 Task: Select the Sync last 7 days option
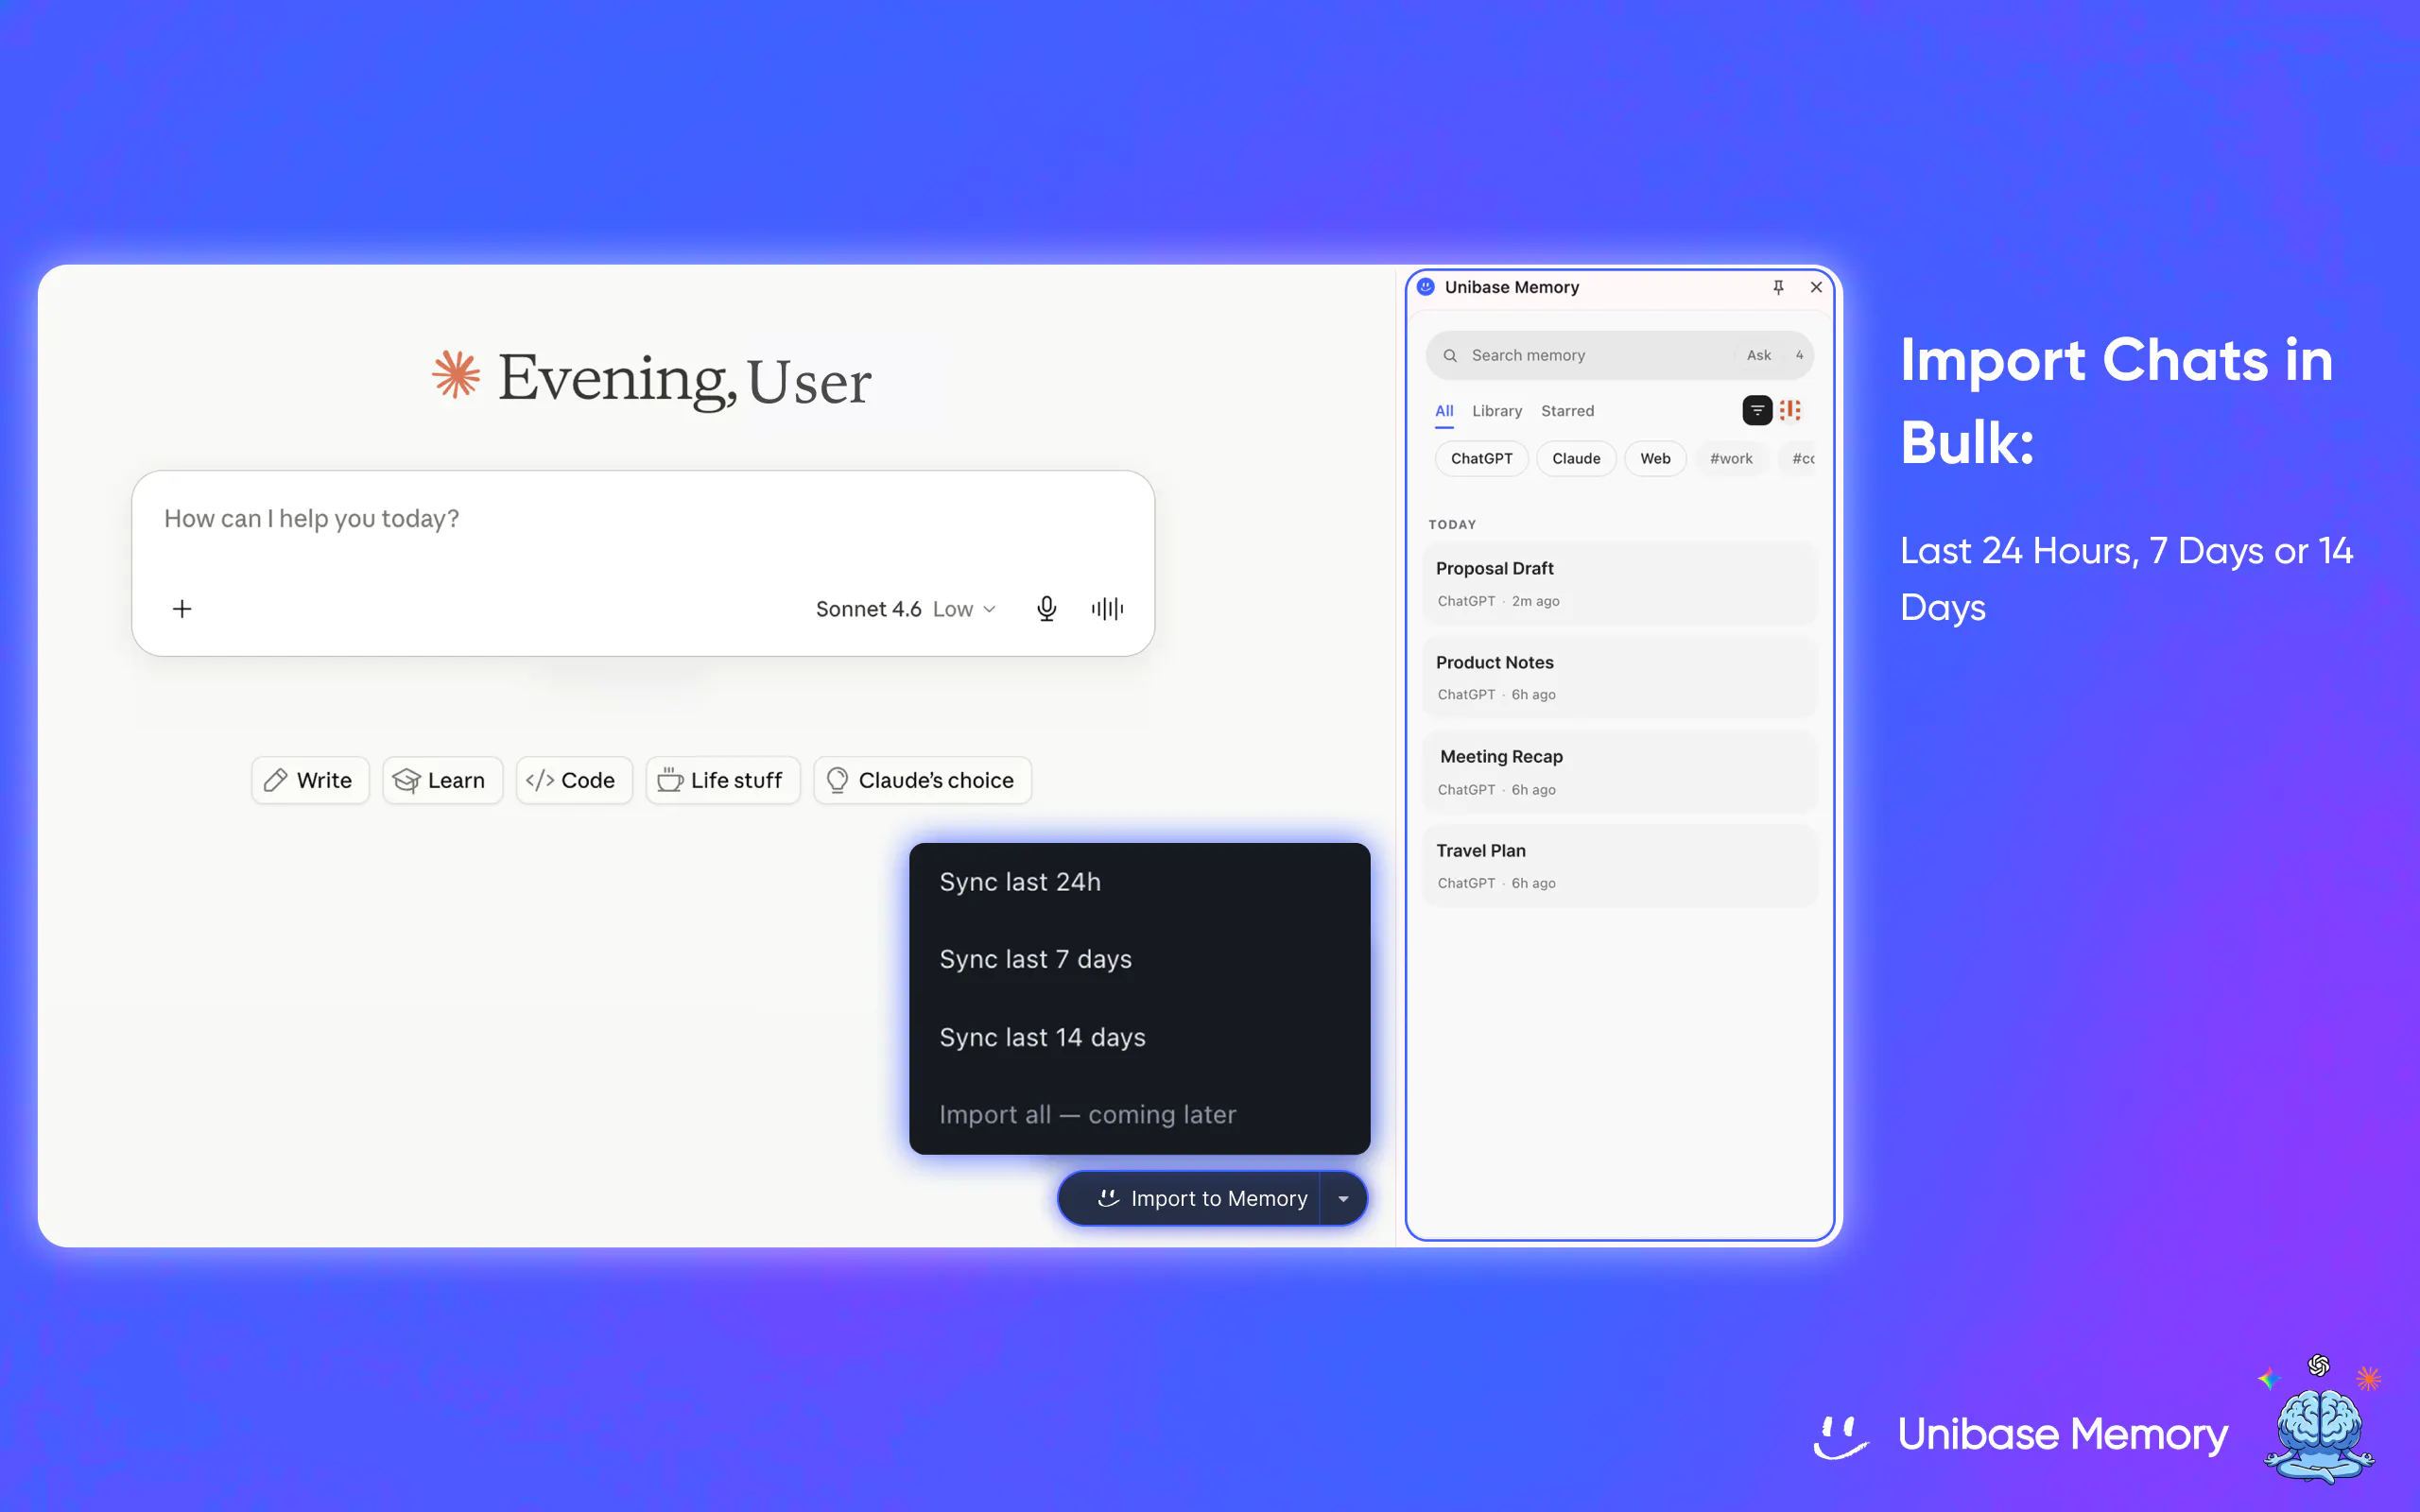[1139, 959]
